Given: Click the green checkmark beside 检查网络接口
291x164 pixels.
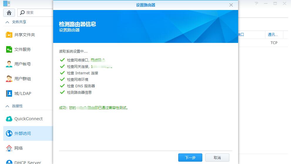Looking at the screenshot, I should point(62,60).
